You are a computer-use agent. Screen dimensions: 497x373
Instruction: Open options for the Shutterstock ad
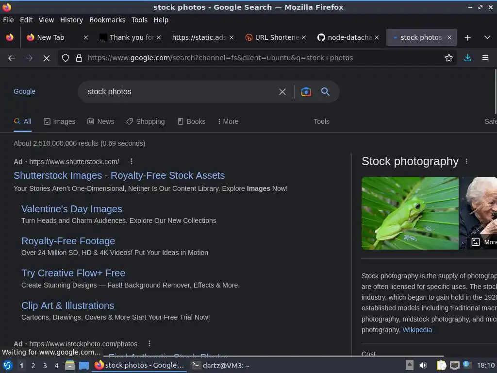pyautogui.click(x=132, y=161)
